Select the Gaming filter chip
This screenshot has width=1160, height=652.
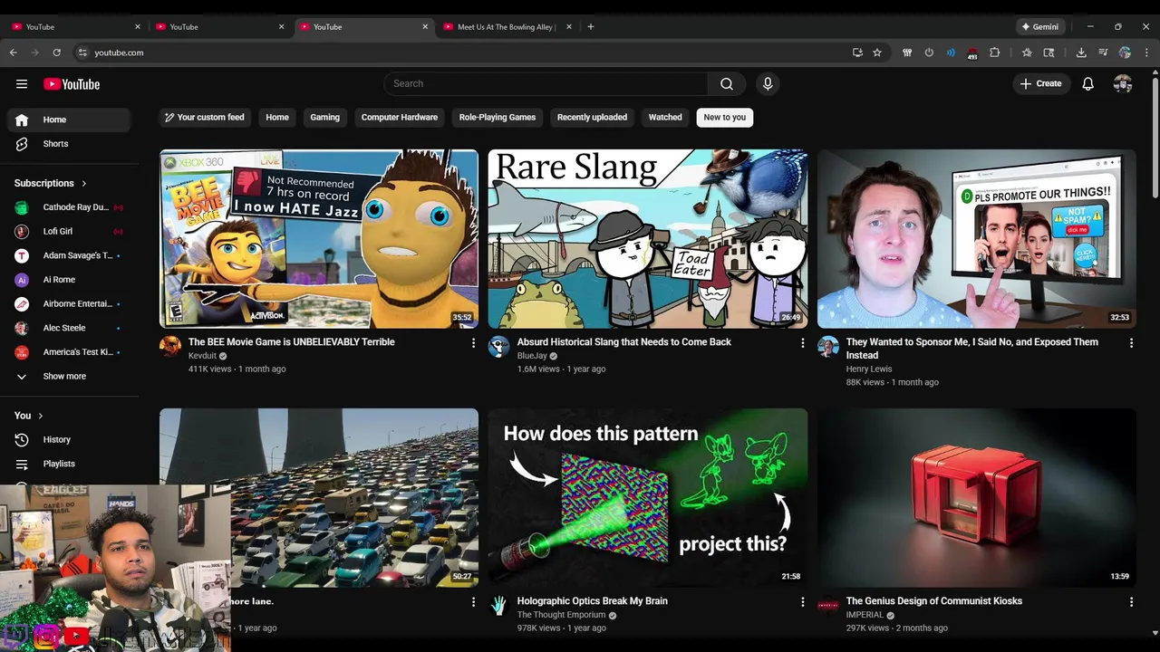pyautogui.click(x=324, y=118)
